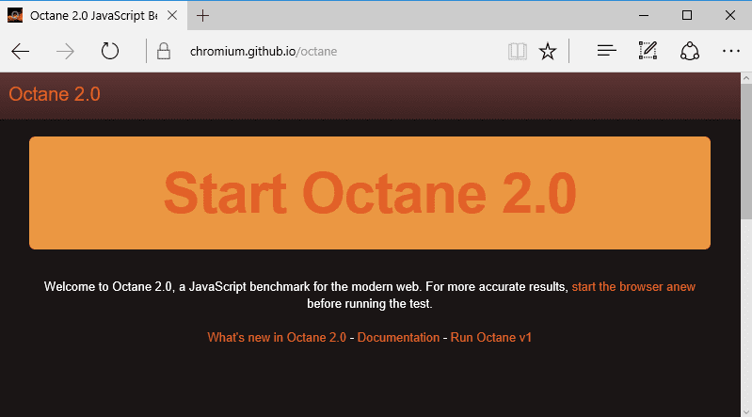The height and width of the screenshot is (417, 752).
Task: Click the scrollbar down arrow
Action: pyautogui.click(x=746, y=411)
